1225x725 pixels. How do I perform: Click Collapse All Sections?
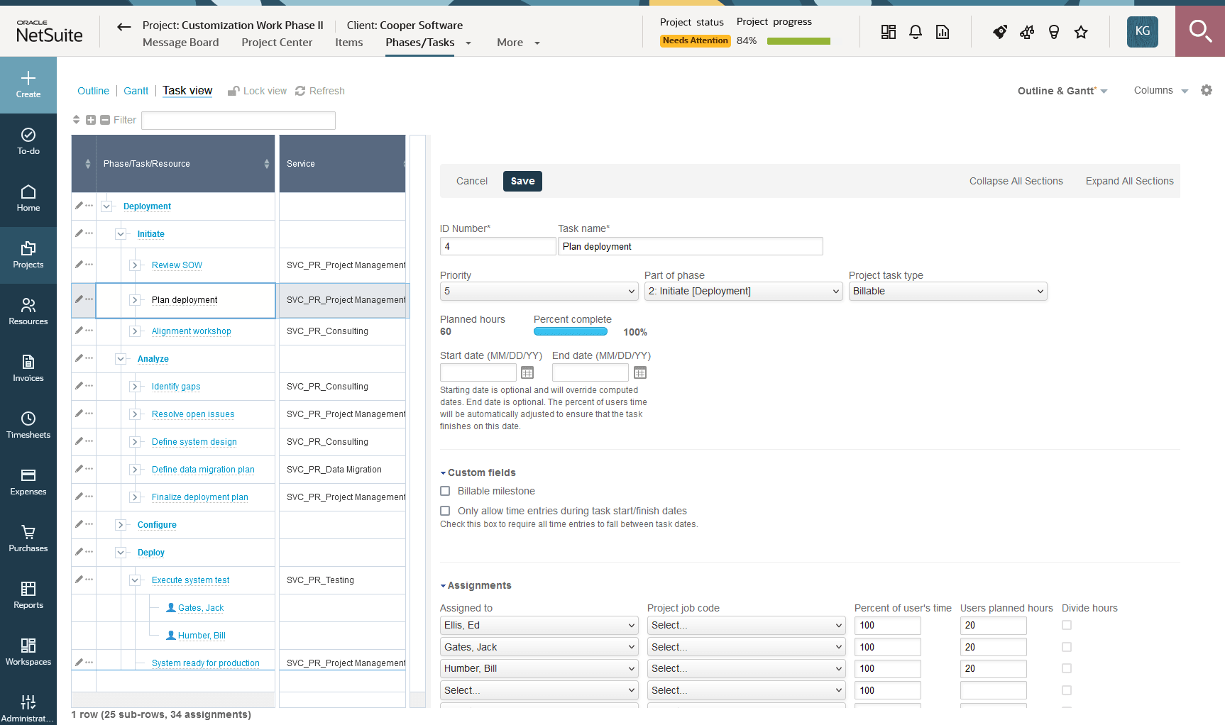point(1016,181)
